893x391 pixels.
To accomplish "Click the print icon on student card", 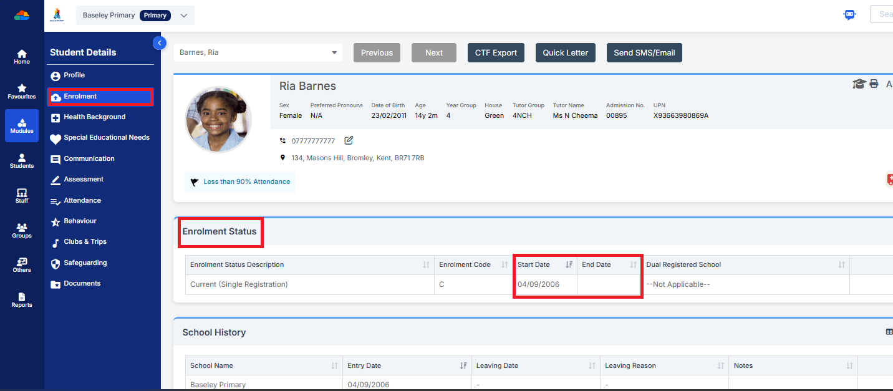I will click(874, 84).
